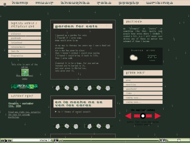Click the green webring thumbnail image
Viewport: 190px width, 143px height.
25,72
